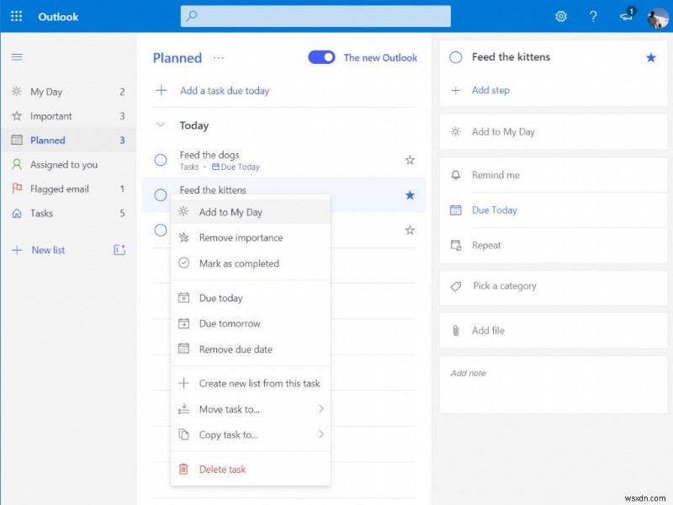Disable The new Outlook toggle
This screenshot has width=673, height=505.
[321, 57]
